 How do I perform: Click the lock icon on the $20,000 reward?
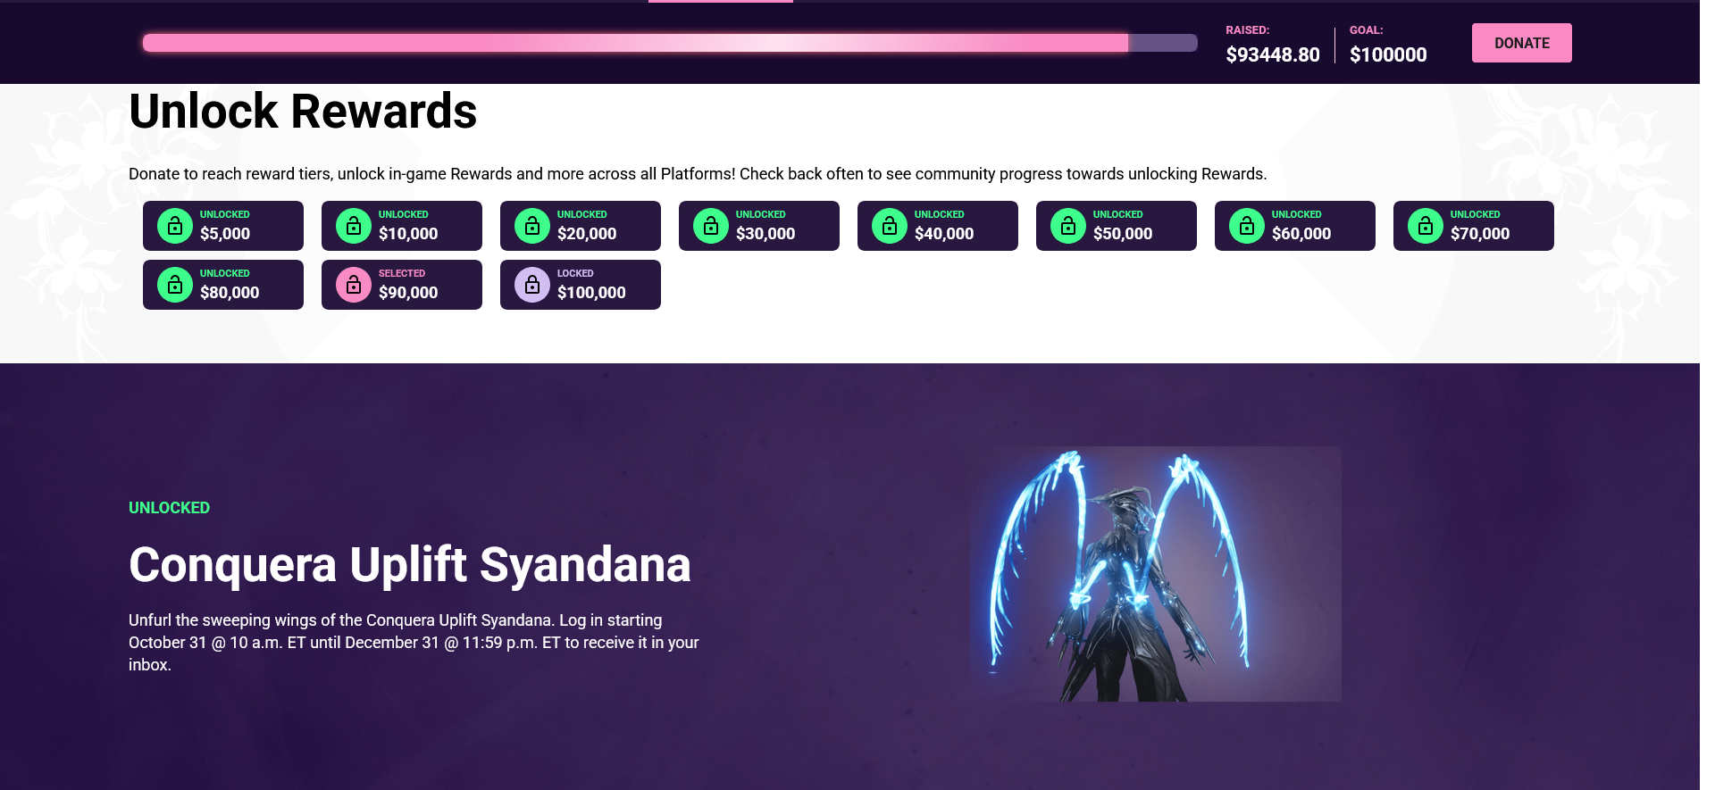pos(532,226)
